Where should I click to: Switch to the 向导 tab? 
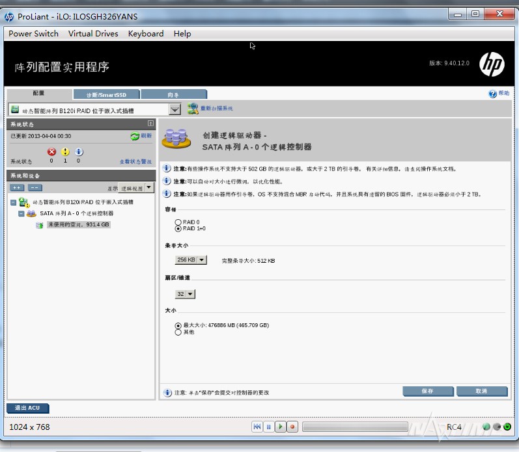pos(173,95)
